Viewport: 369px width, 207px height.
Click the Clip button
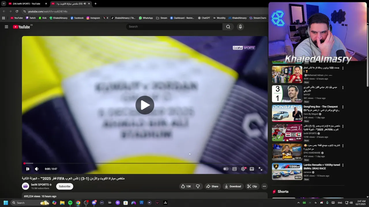(x=252, y=186)
